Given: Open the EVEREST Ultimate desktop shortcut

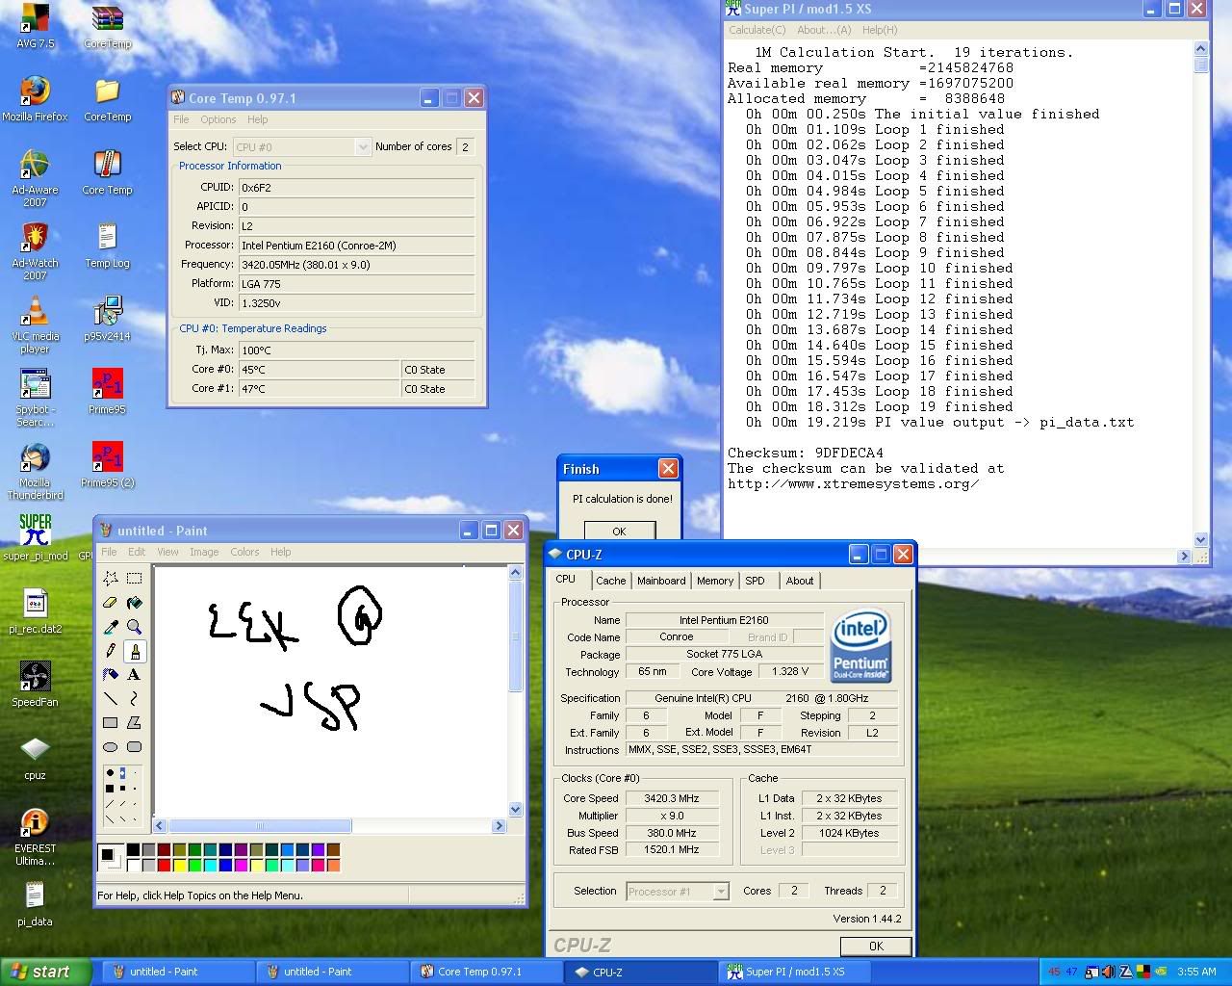Looking at the screenshot, I should [x=35, y=838].
